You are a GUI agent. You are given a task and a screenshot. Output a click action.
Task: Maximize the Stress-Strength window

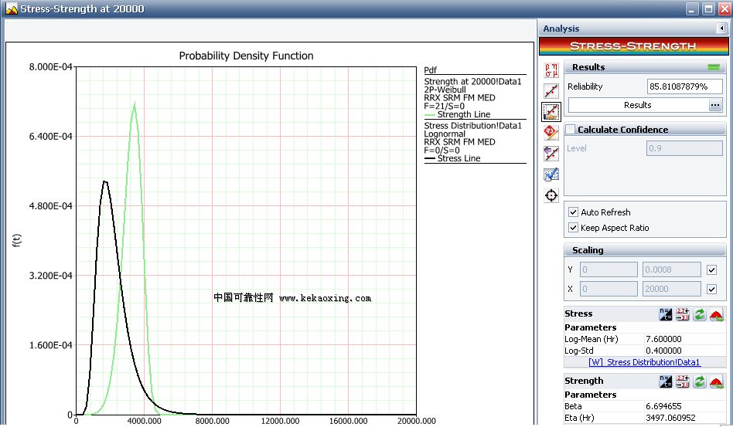709,8
